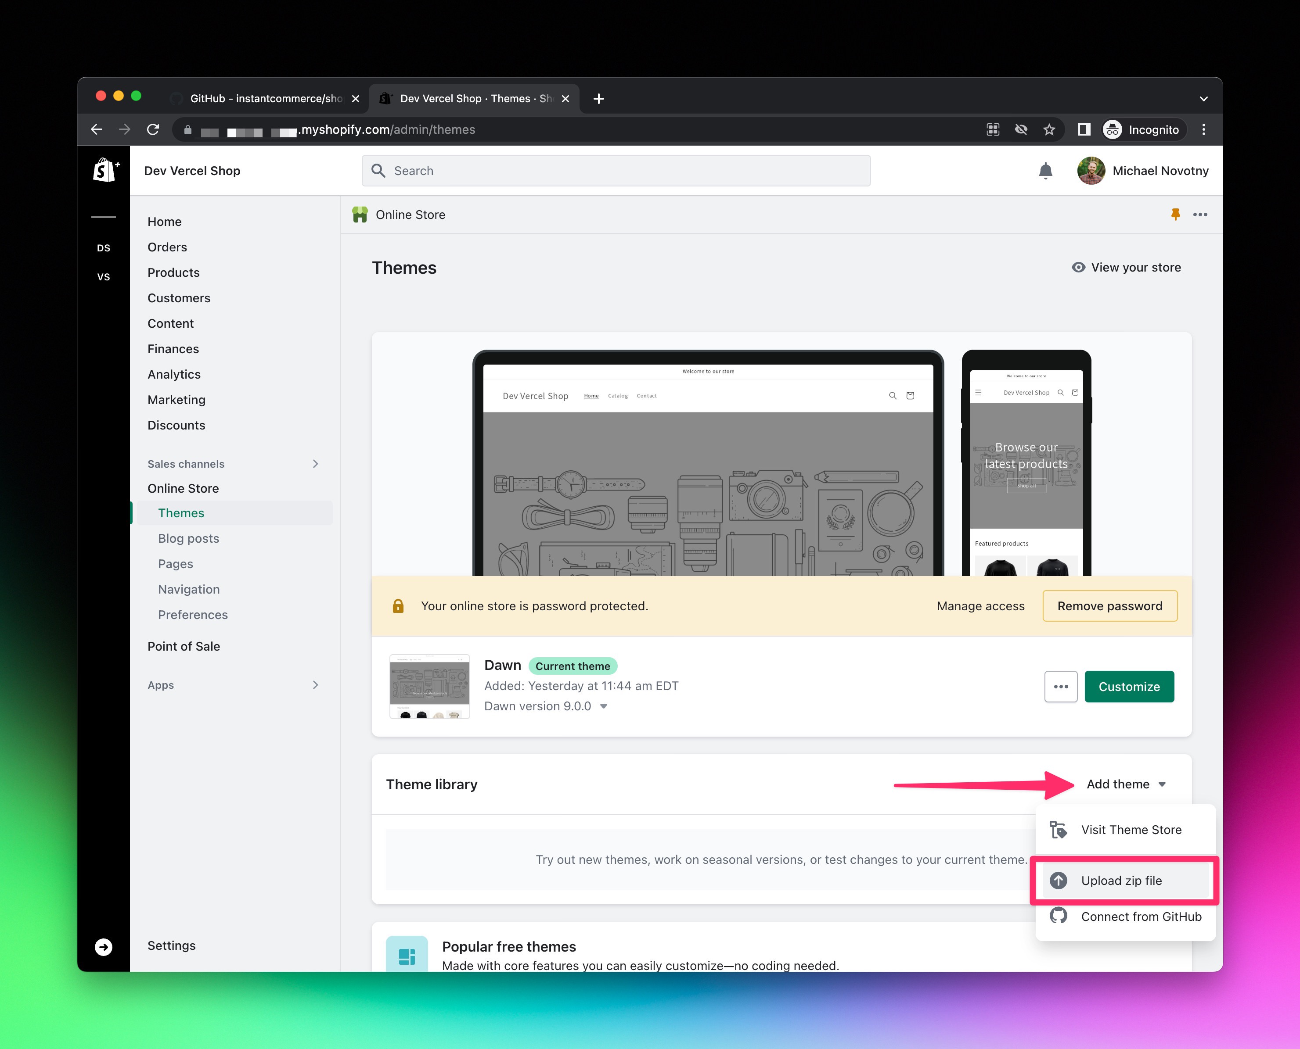The width and height of the screenshot is (1300, 1049).
Task: Click the pin icon for Online Store
Action: point(1175,215)
